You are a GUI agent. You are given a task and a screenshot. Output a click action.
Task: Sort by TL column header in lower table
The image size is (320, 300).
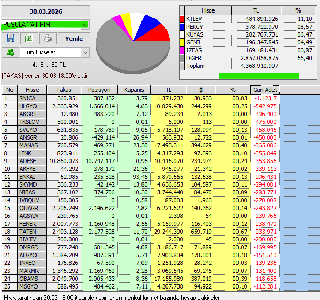pyautogui.click(x=169, y=90)
